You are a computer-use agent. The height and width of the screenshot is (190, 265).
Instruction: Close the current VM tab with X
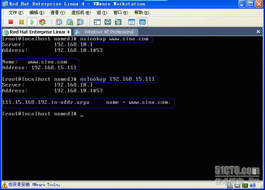point(258,31)
